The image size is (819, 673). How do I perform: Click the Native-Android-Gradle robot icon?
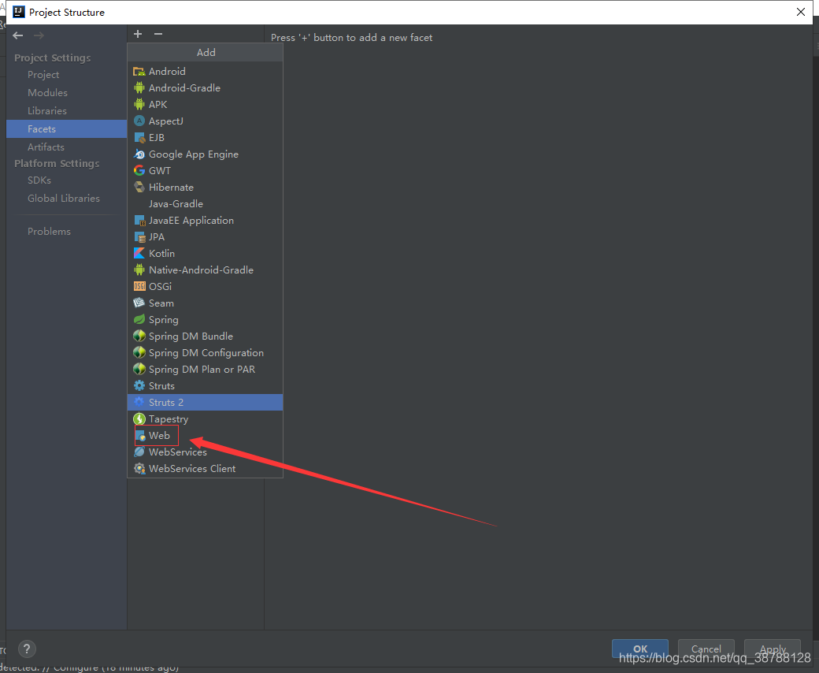coord(139,270)
